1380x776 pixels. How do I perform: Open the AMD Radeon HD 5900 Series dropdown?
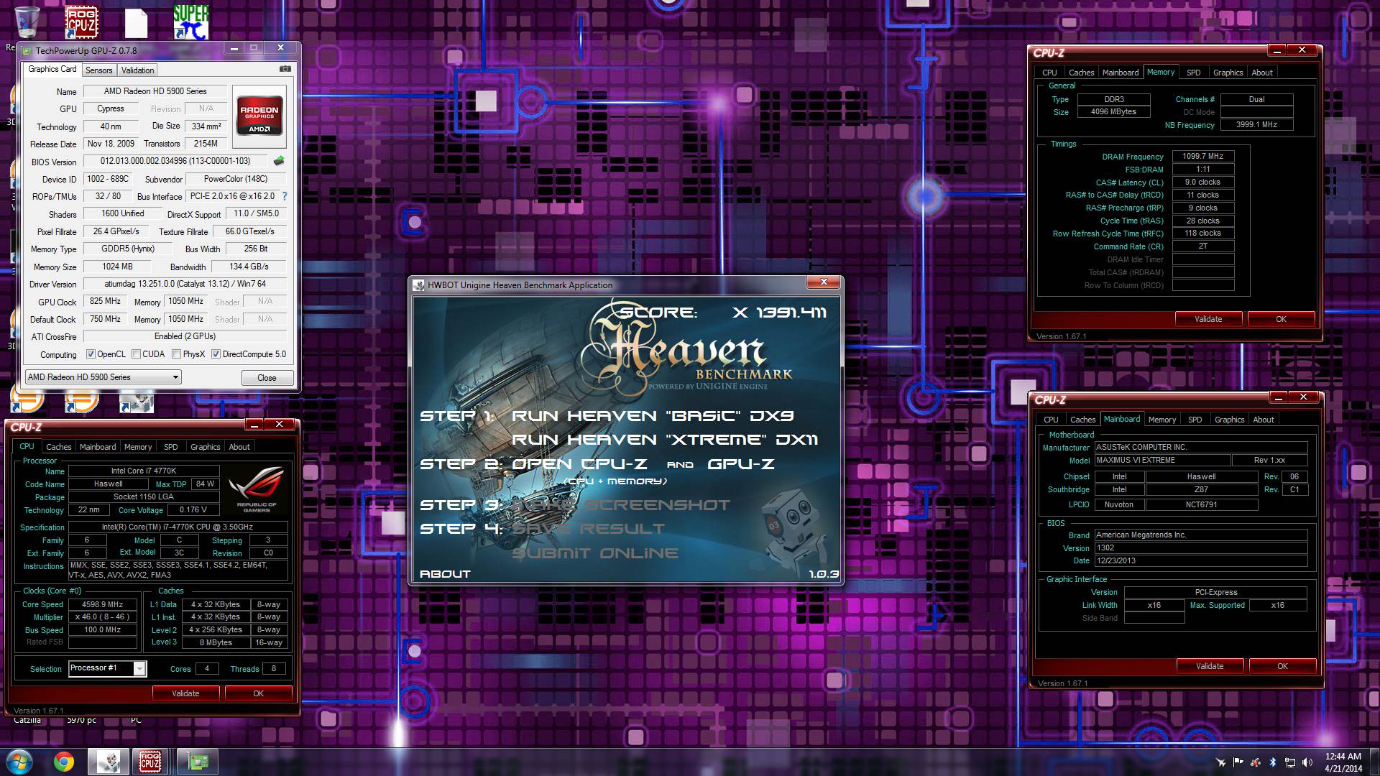(103, 377)
